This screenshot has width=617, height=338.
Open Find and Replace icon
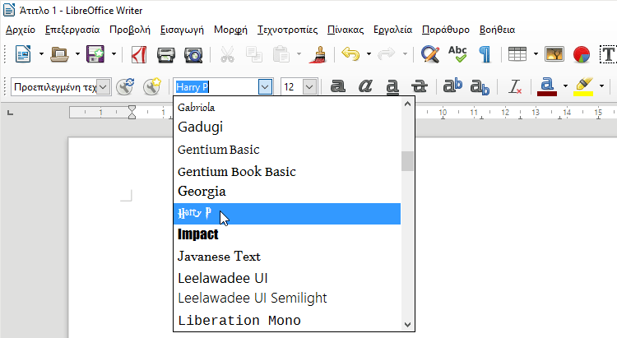[x=430, y=54]
